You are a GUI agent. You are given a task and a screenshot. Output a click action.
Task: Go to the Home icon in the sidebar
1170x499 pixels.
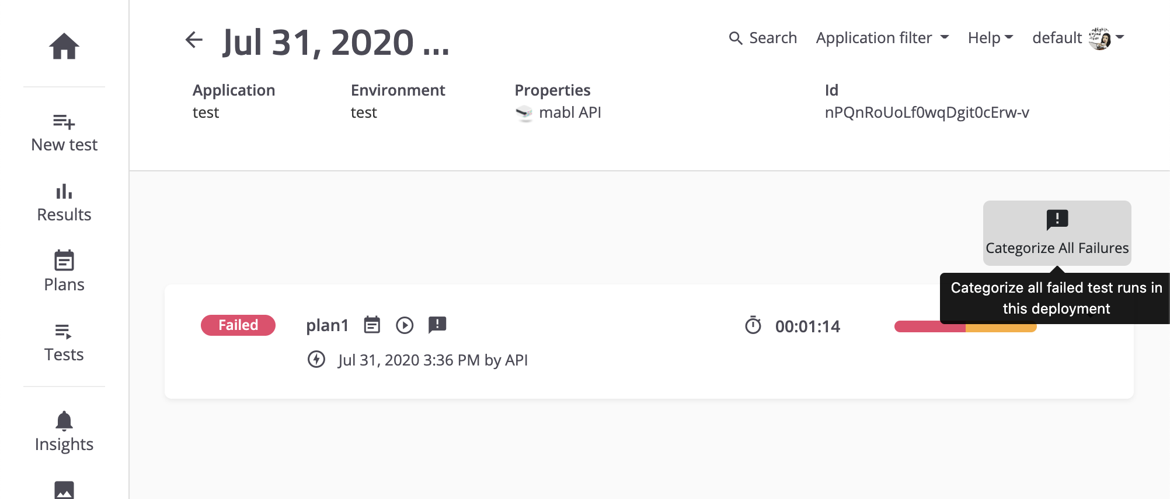pos(64,46)
